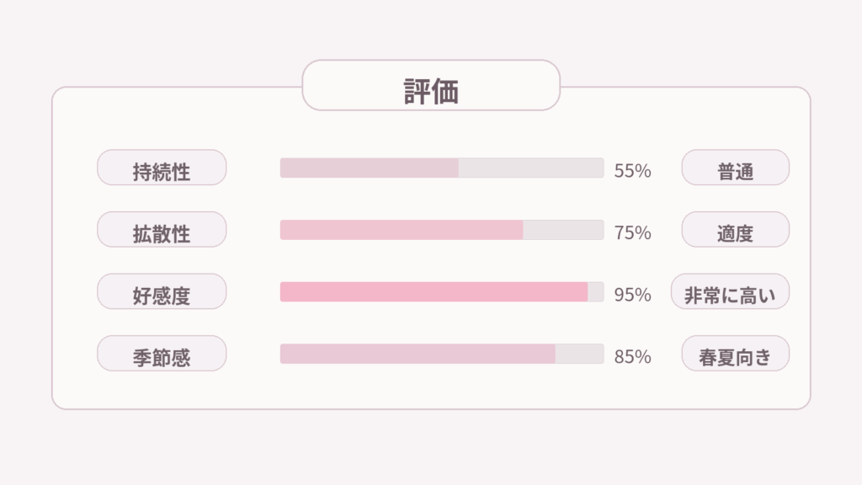Click the 85% value text

pyautogui.click(x=632, y=357)
